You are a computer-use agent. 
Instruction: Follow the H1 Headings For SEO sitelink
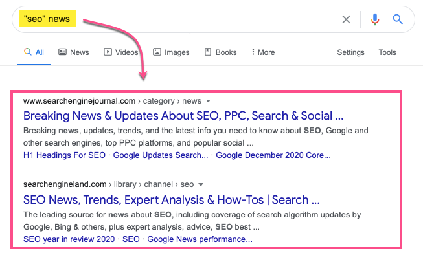[x=64, y=155]
